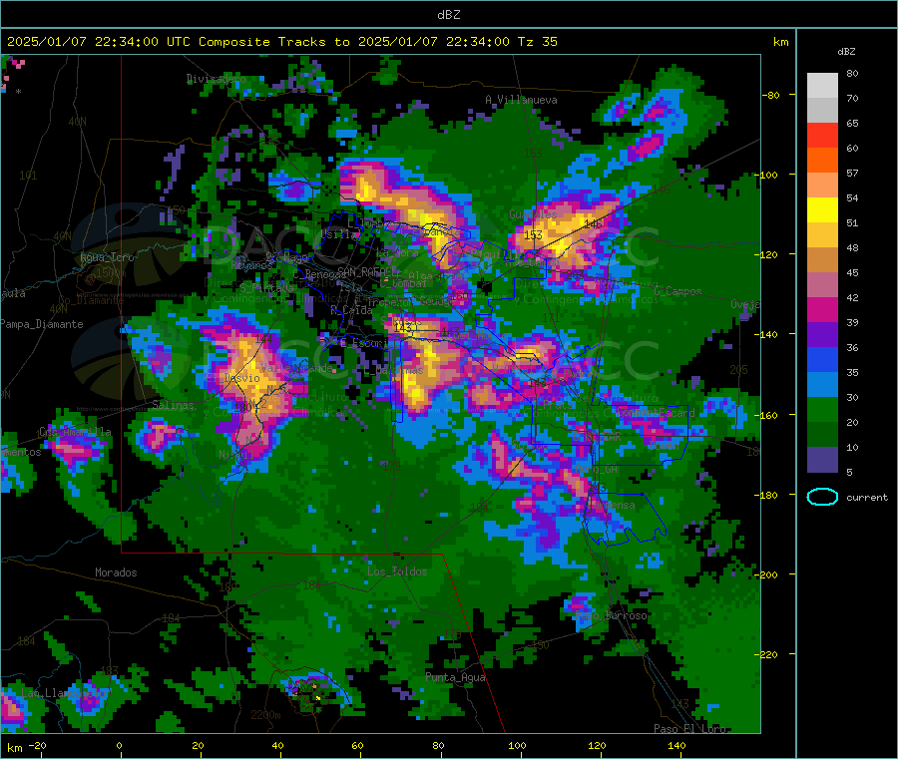Pick the light orange 57–54 dBZ legend swatch
Screen dimensions: 898x759
822,185
